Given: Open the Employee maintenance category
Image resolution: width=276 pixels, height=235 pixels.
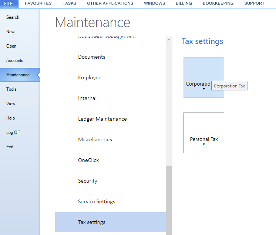Looking at the screenshot, I should click(x=110, y=77).
